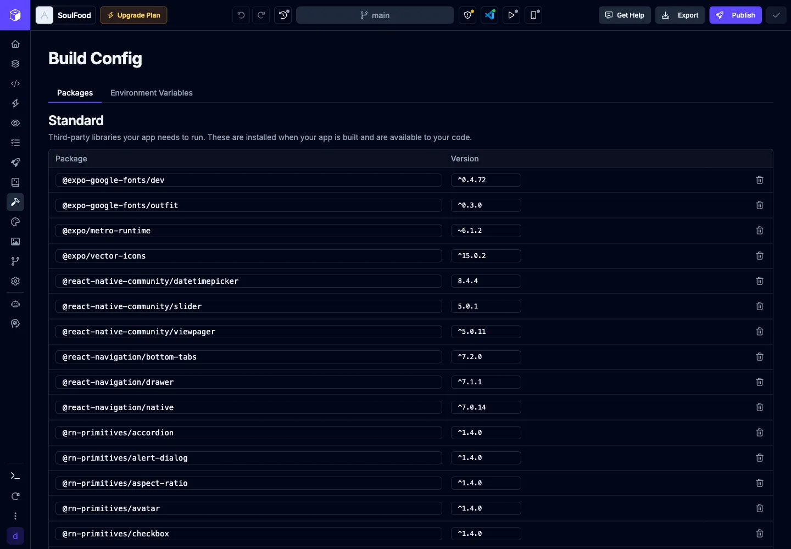Open the terminal icon in the sidebar
Image resolution: width=791 pixels, height=549 pixels.
[15, 476]
